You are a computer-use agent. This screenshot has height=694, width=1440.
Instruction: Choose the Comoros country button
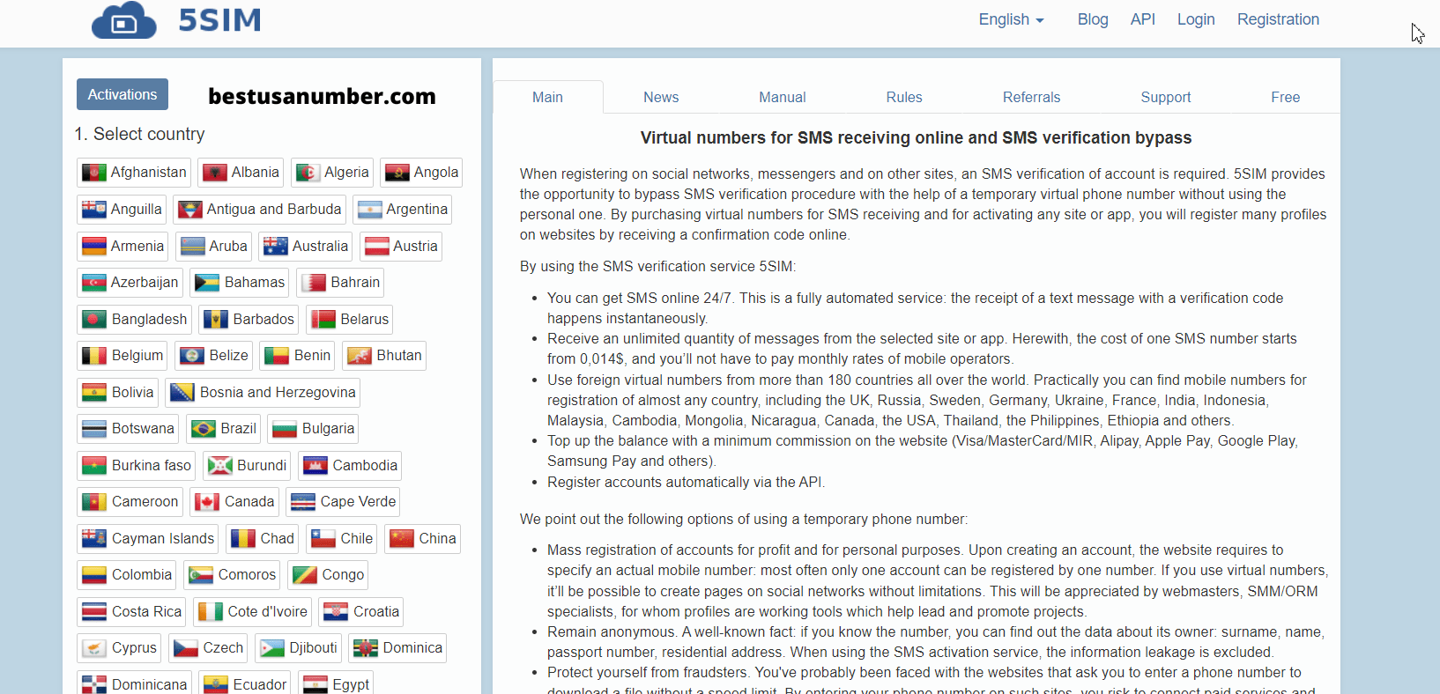tap(232, 575)
